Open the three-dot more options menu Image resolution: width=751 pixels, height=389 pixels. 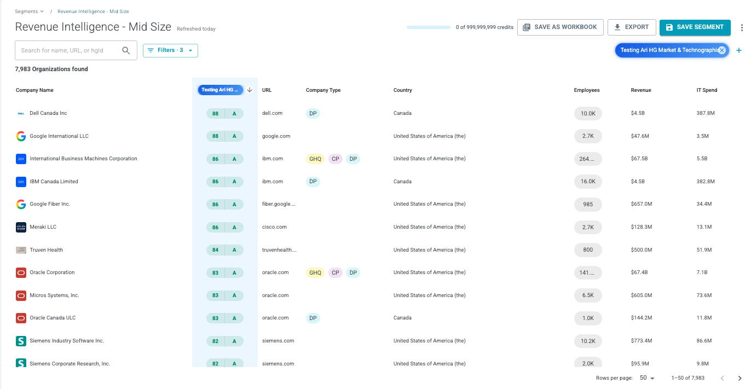pyautogui.click(x=742, y=28)
